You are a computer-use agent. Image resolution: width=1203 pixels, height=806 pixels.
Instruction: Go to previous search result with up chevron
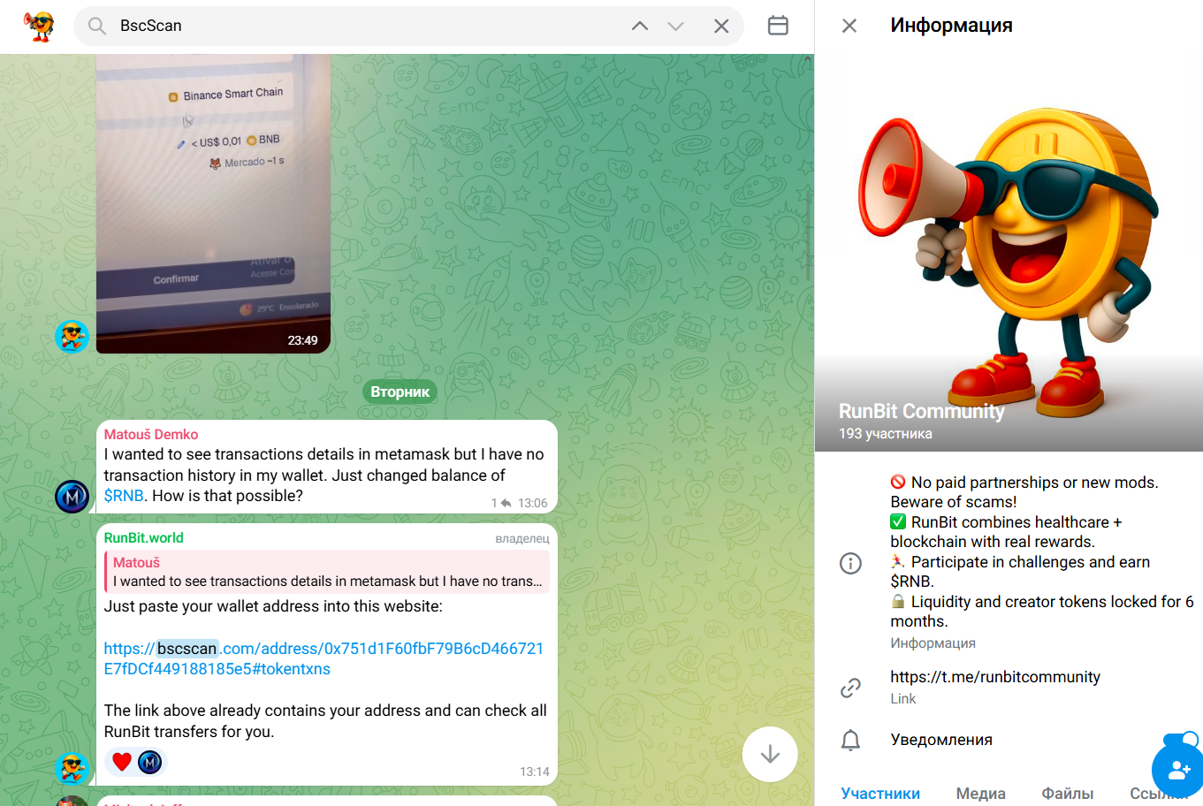click(640, 27)
